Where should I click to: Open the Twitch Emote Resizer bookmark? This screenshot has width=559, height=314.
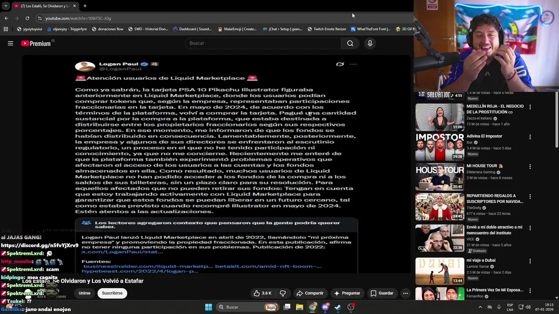pyautogui.click(x=327, y=29)
